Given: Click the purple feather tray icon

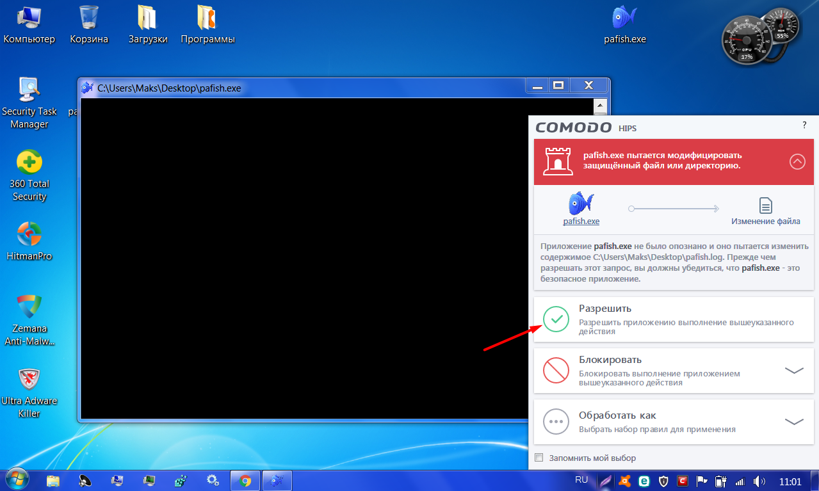Looking at the screenshot, I should pos(604,481).
